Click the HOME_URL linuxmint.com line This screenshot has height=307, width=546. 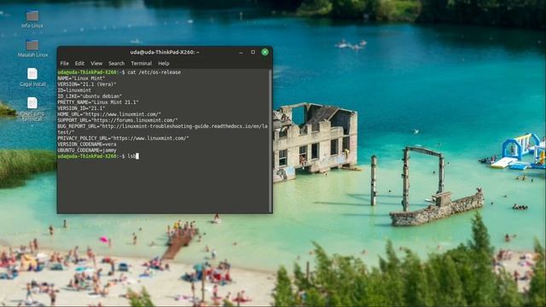109,114
